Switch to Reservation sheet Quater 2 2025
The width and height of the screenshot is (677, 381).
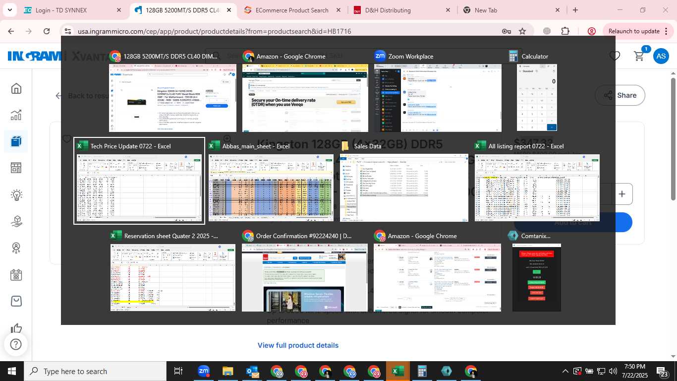pos(173,271)
